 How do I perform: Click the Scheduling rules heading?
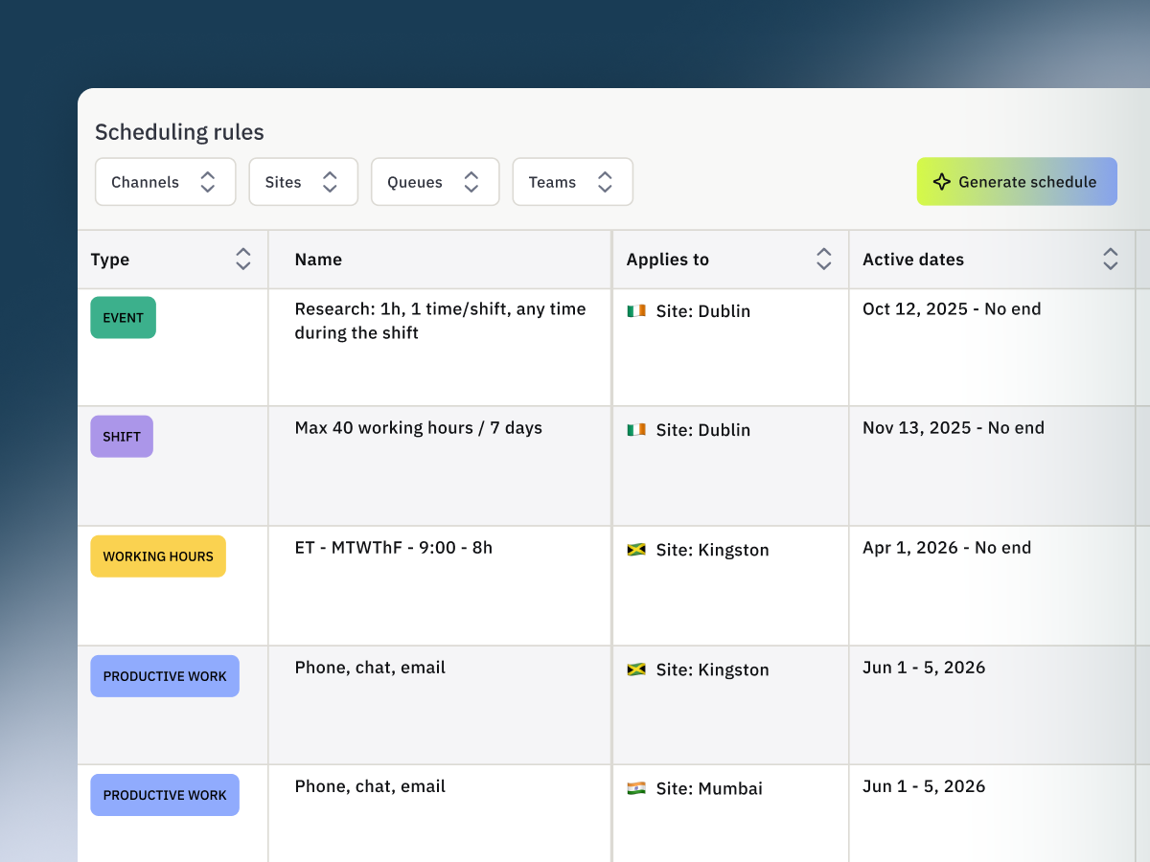coord(179,132)
